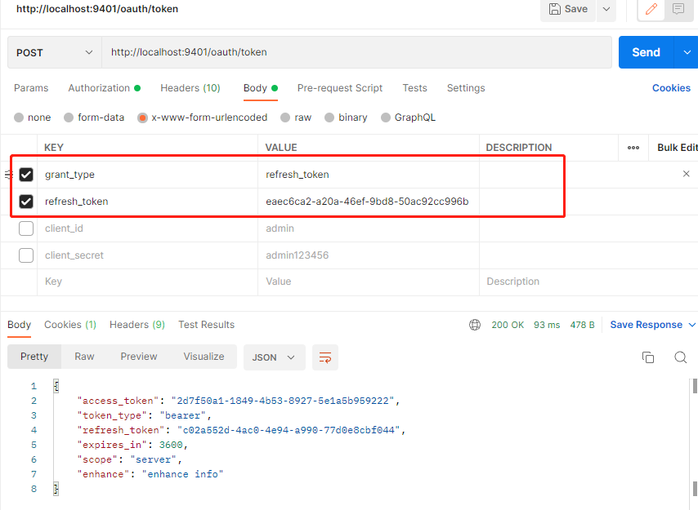Select the GraphQL body type
This screenshot has height=510, width=698.
pyautogui.click(x=386, y=118)
